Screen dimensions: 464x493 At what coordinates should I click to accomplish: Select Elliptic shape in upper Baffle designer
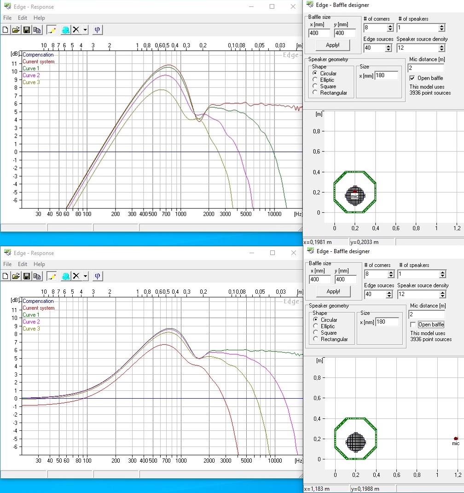click(315, 80)
